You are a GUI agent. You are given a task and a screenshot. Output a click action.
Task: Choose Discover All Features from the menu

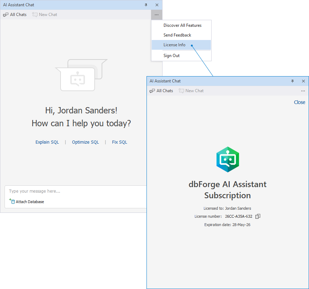182,25
